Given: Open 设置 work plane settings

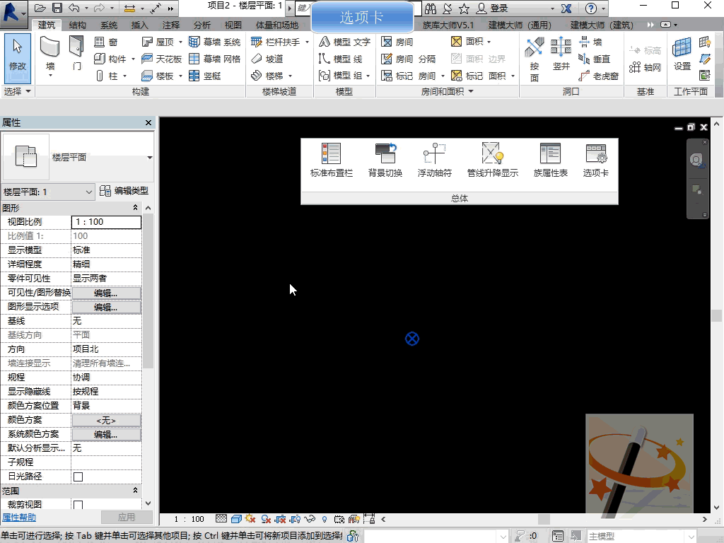Looking at the screenshot, I should [682, 54].
